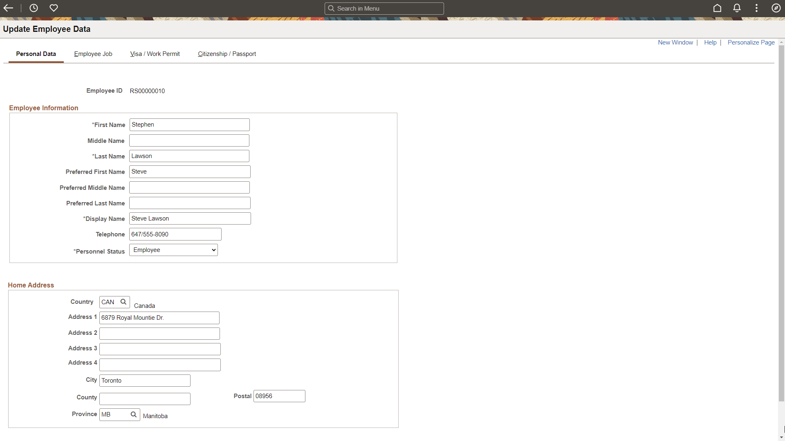
Task: Click the search magnifier in Country field
Action: coord(123,301)
